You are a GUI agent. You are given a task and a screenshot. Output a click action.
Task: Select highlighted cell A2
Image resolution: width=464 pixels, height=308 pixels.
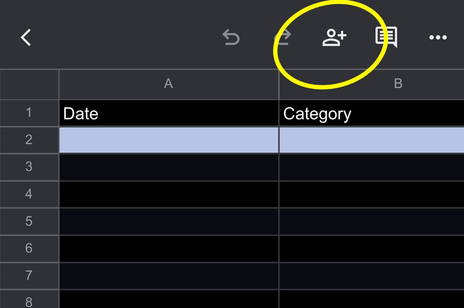tap(168, 140)
